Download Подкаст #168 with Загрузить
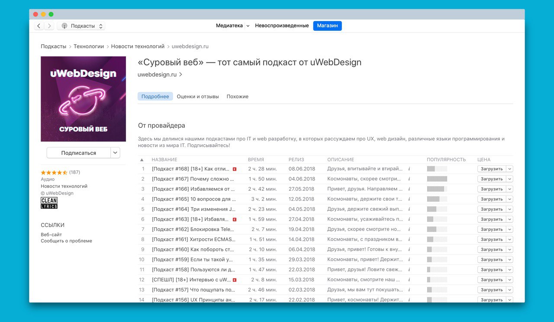The width and height of the screenshot is (554, 322). pos(492,169)
